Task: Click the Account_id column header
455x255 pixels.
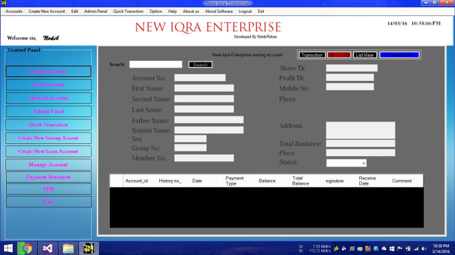Action: 140,181
